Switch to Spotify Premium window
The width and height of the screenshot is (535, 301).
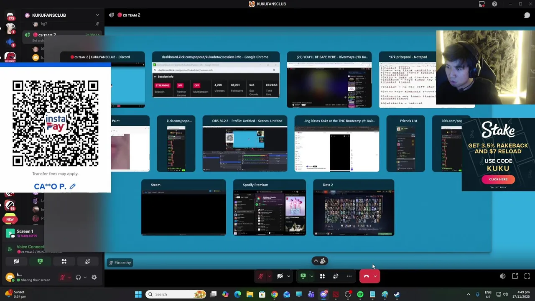270,208
